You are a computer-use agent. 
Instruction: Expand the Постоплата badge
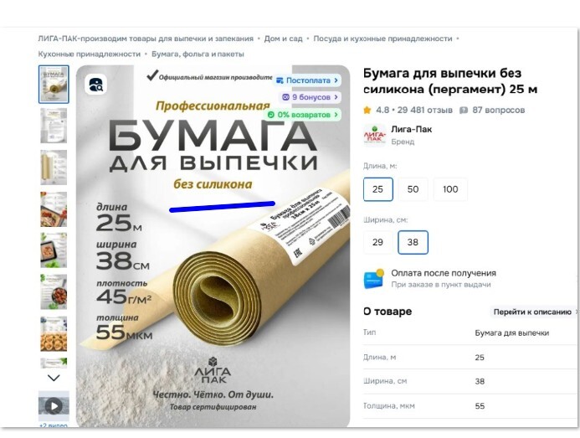pos(307,80)
